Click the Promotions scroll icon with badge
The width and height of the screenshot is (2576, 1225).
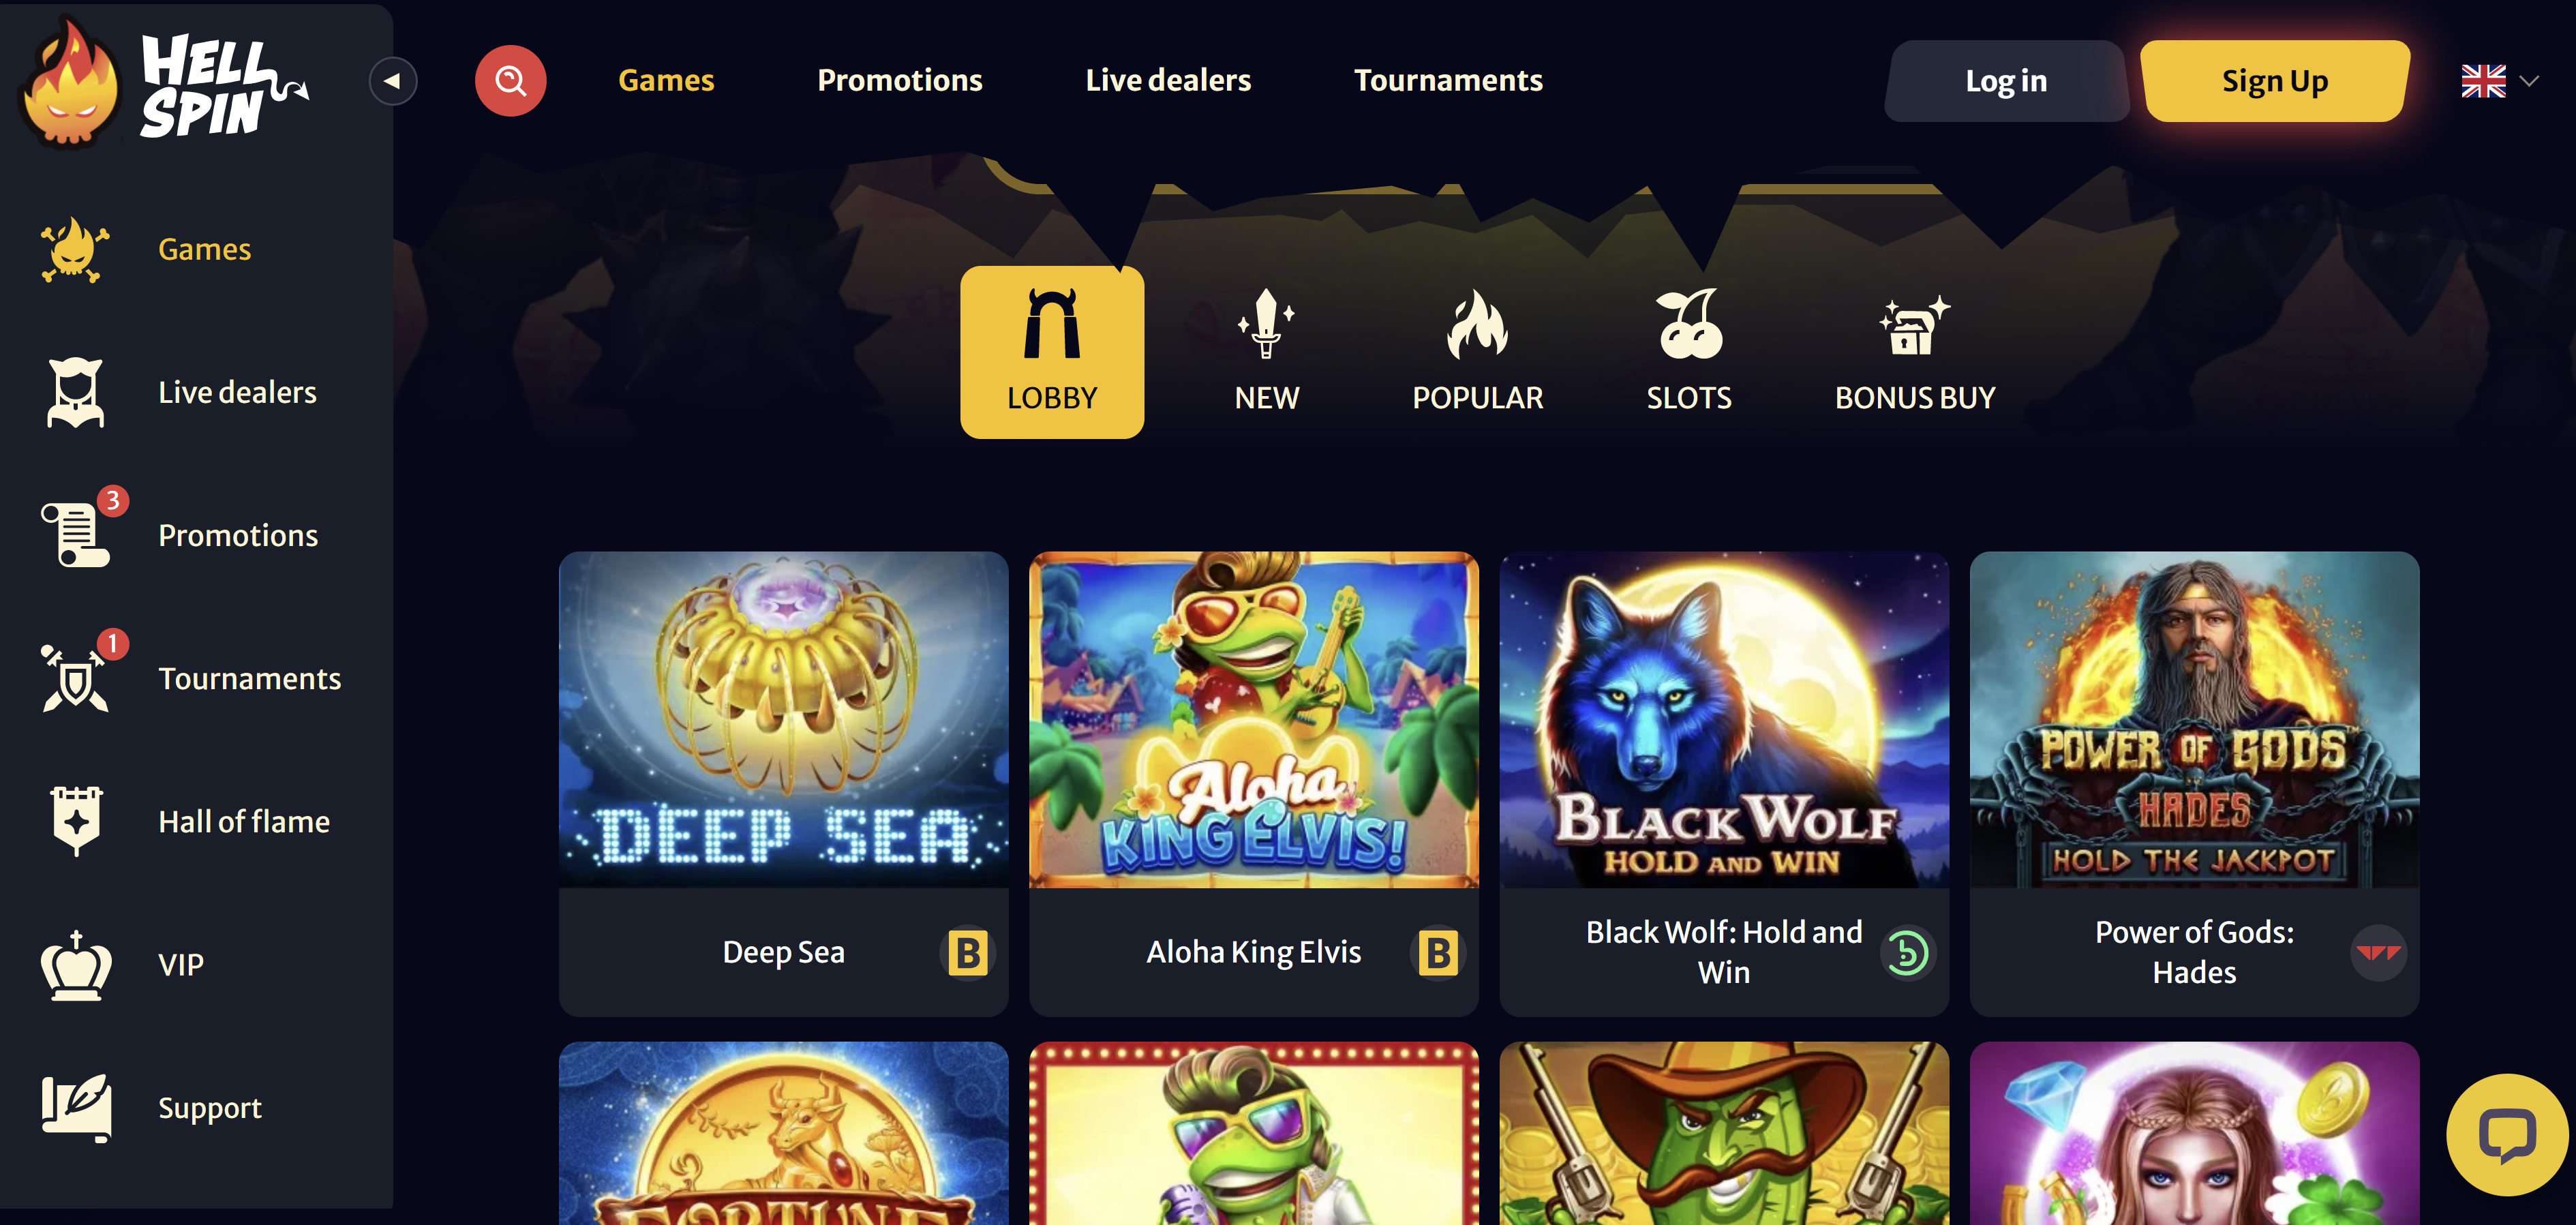[x=76, y=534]
